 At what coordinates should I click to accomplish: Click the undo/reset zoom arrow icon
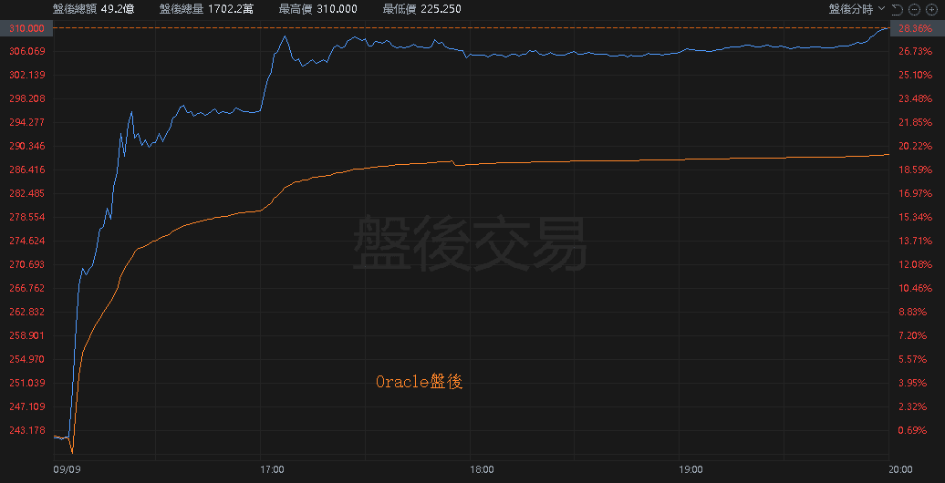point(897,9)
